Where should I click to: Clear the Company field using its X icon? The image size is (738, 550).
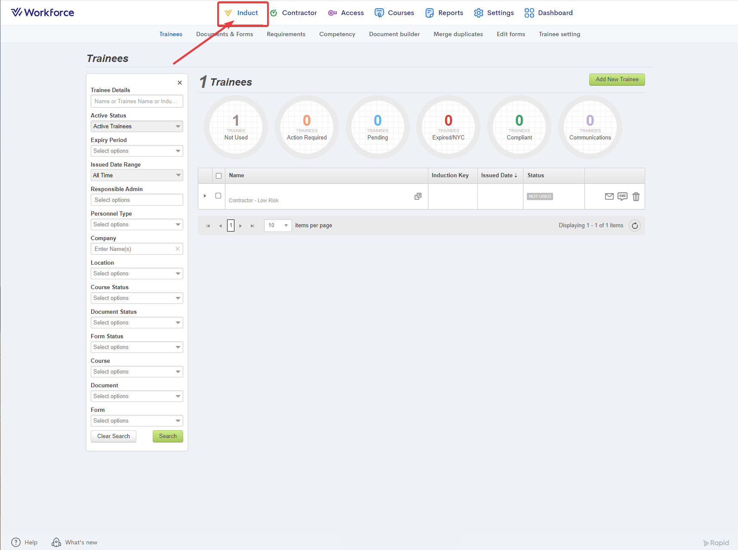178,249
